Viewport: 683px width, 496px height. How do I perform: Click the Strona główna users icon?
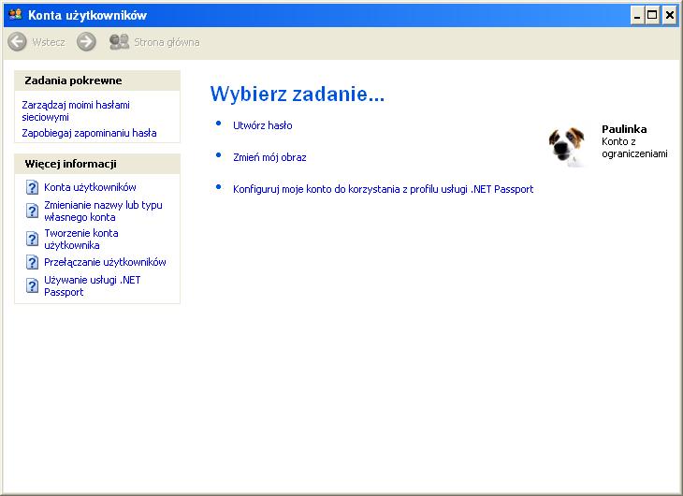coord(119,42)
